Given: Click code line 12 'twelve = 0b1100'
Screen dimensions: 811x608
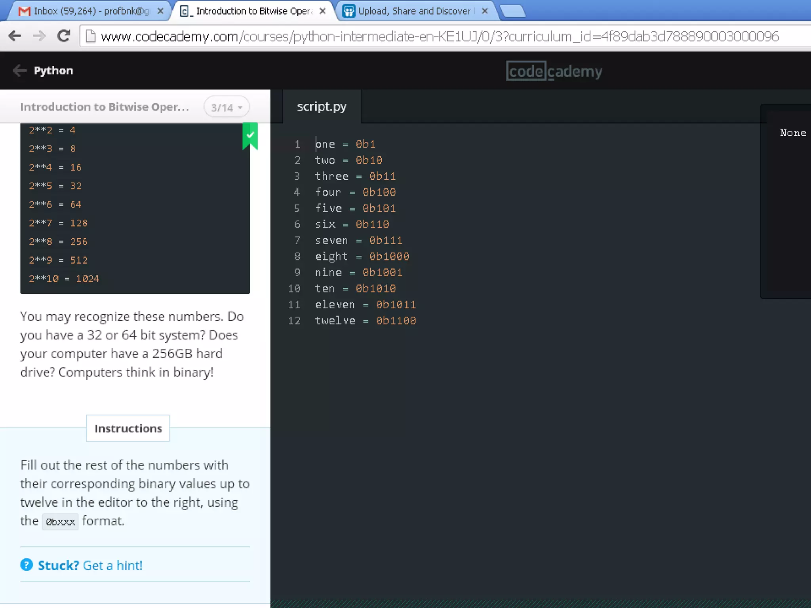Looking at the screenshot, I should [x=366, y=321].
